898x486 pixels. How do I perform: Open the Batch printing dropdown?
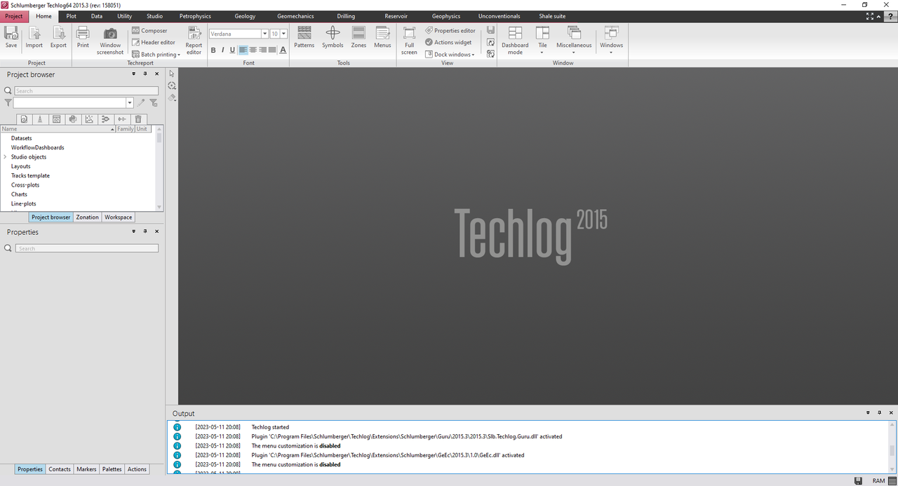point(156,54)
